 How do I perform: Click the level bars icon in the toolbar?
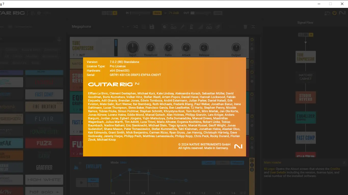(x=200, y=27)
